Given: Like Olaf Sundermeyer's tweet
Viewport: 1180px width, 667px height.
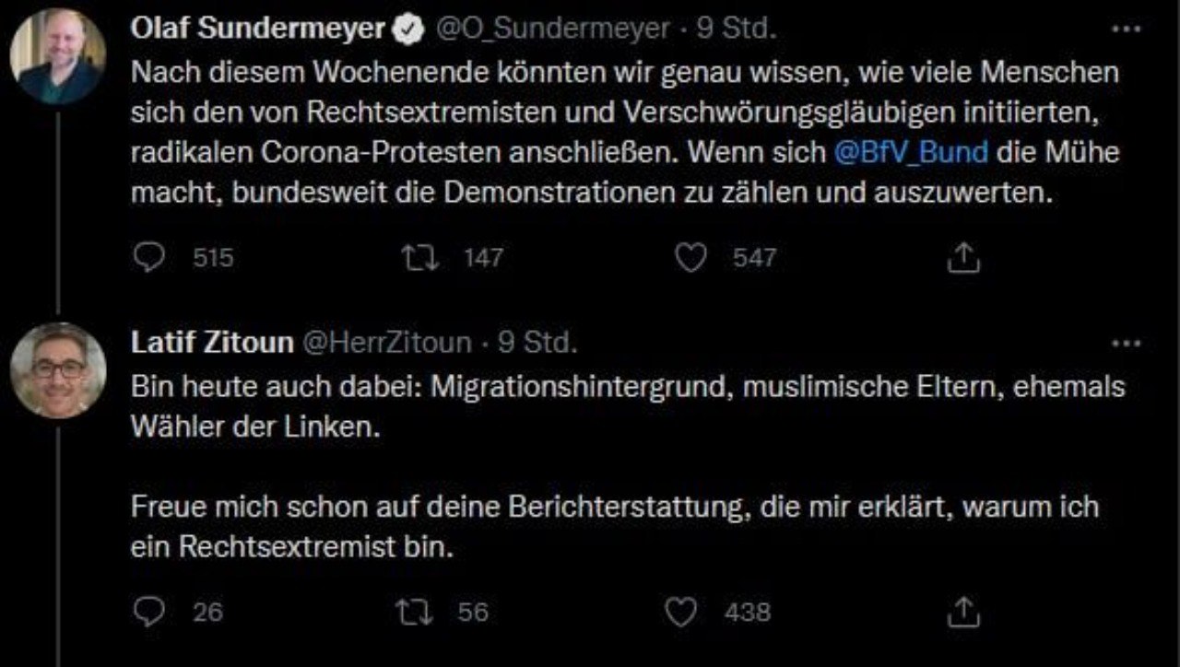Looking at the screenshot, I should [690, 259].
